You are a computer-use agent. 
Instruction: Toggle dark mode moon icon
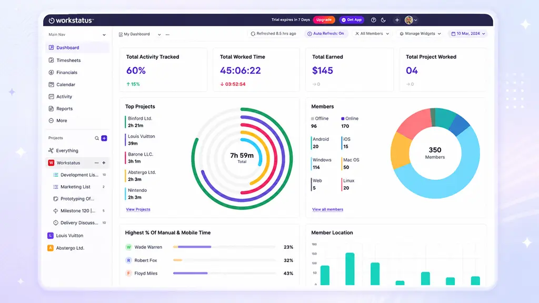383,20
